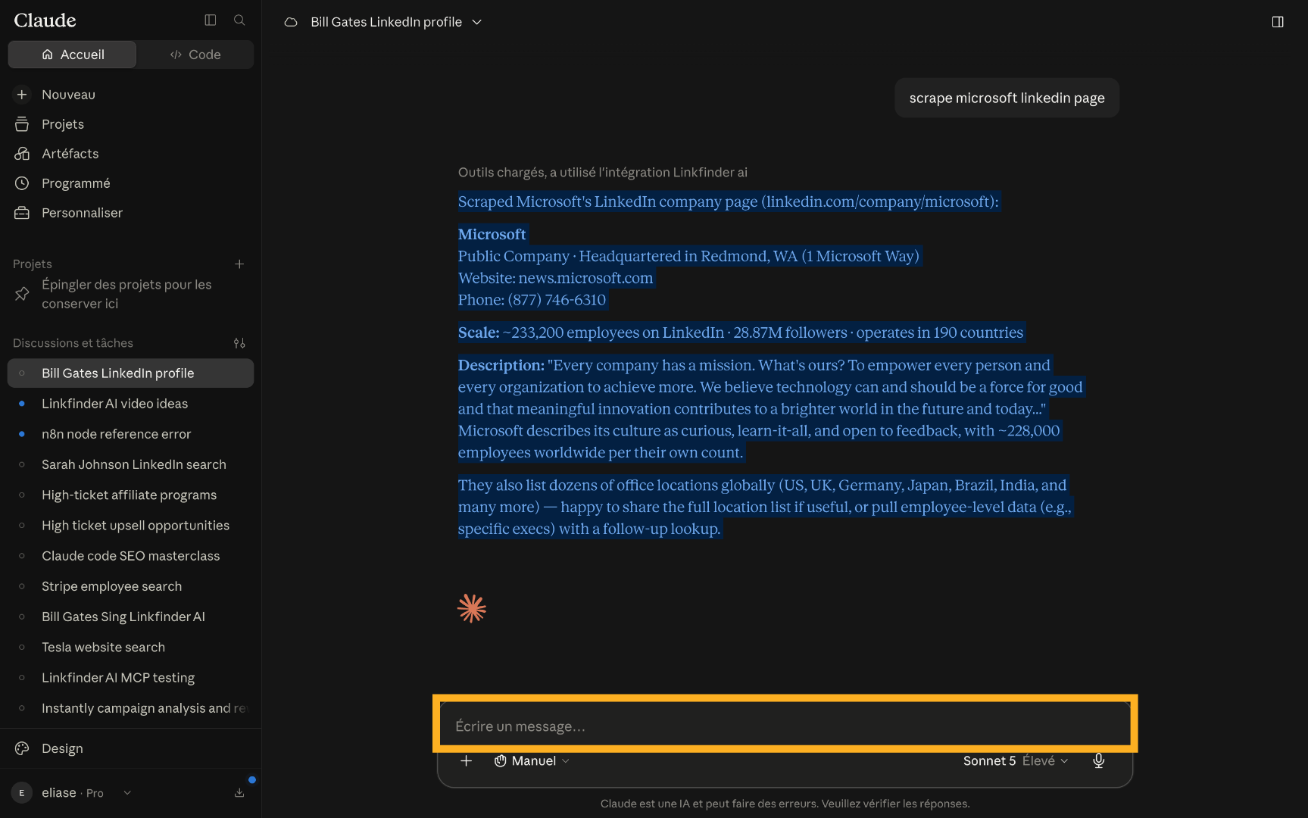The width and height of the screenshot is (1308, 818).
Task: Click the Personnaliser toolbox icon
Action: [x=22, y=213]
